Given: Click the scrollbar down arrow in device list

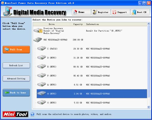Looking at the screenshot, I should [x=149, y=107].
